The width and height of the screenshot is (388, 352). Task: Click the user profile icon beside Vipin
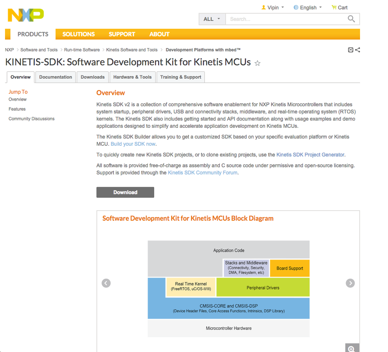[264, 7]
